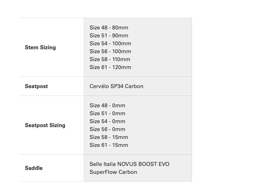260x195 pixels.
Task: Select the Size 54 - 0mm seatpost entry
Action: (x=107, y=121)
